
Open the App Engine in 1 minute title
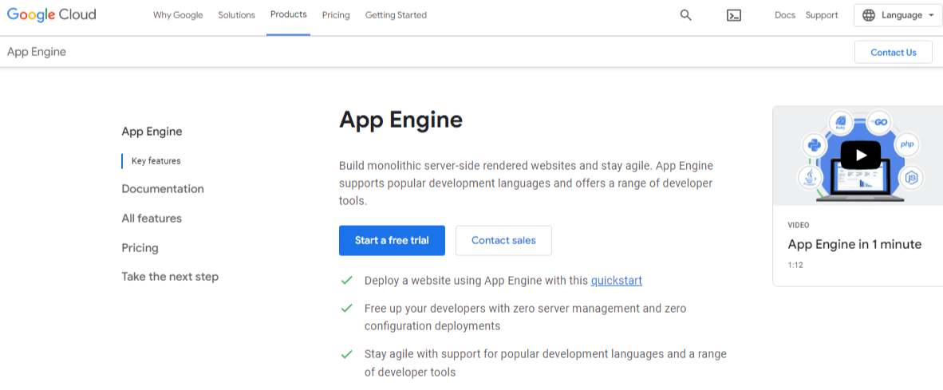click(x=854, y=244)
